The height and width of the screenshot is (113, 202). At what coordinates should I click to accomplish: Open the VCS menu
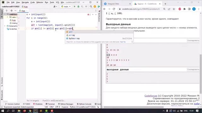(57, 2)
